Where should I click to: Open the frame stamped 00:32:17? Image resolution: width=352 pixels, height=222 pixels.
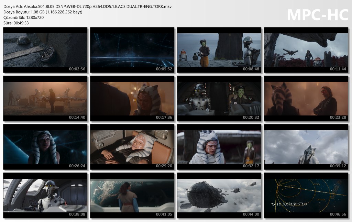[219, 147]
